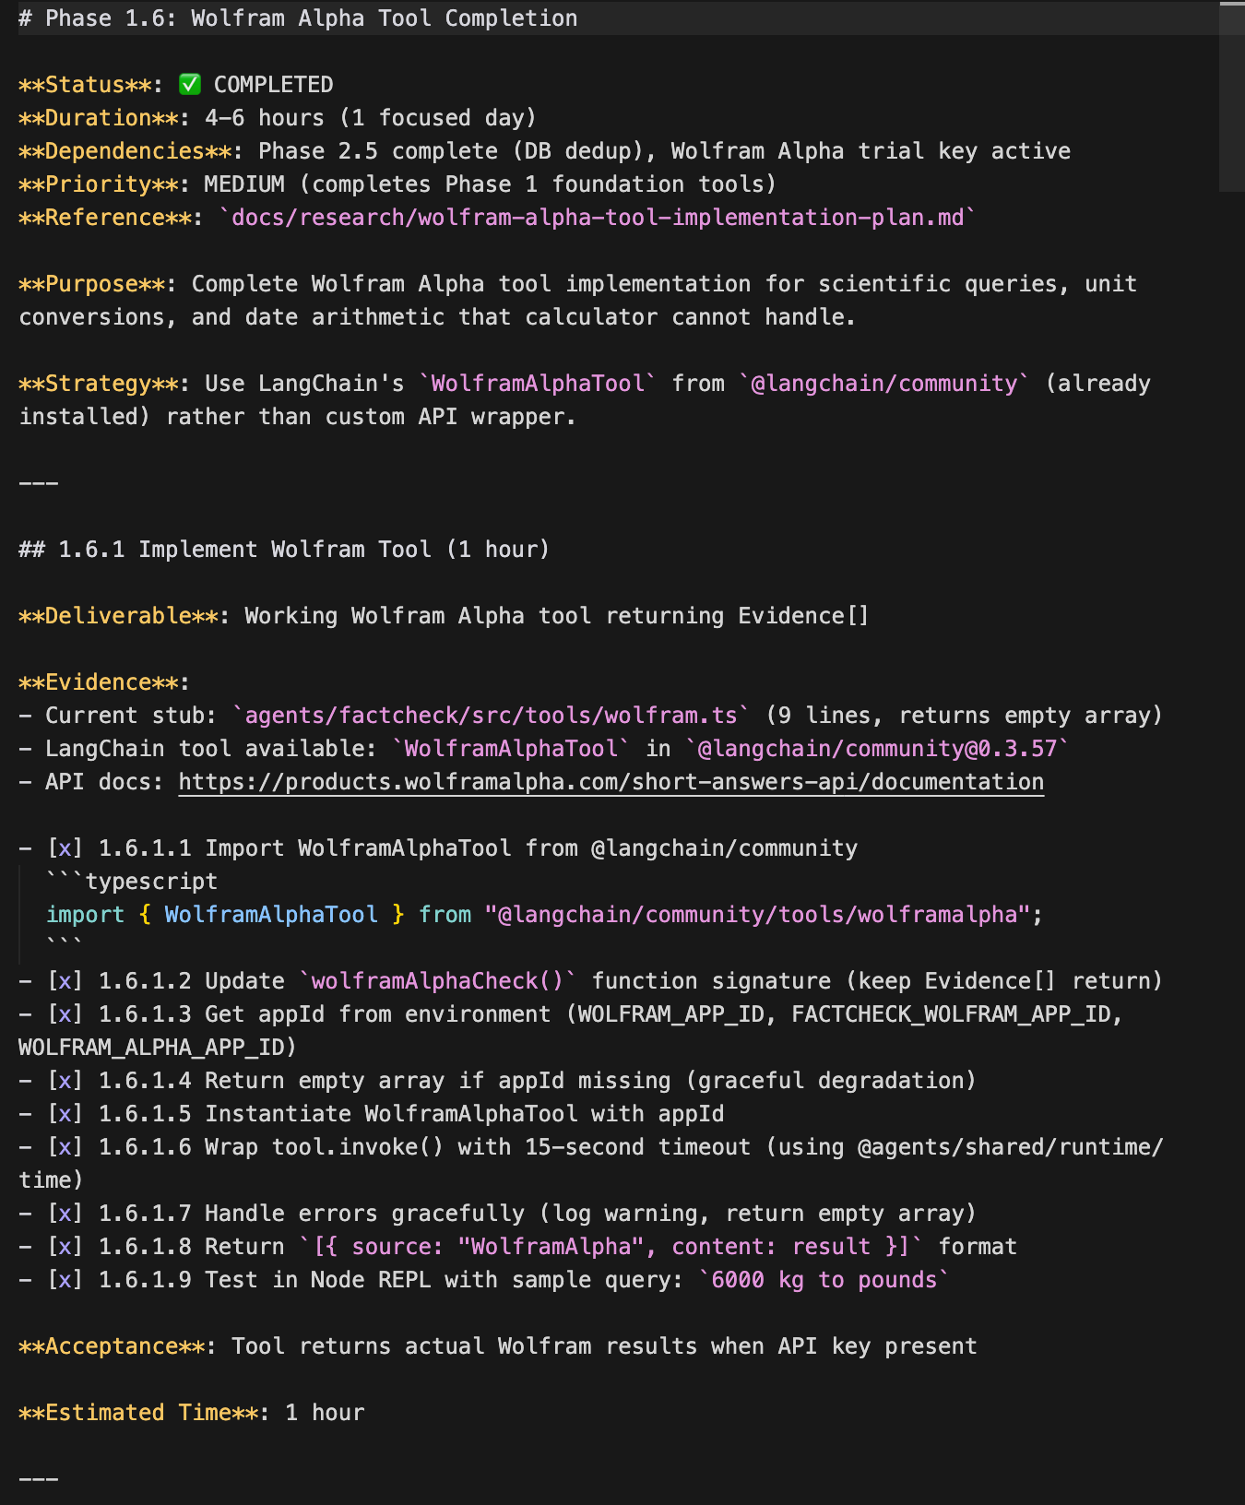The width and height of the screenshot is (1245, 1505).
Task: Click the sample query '6000 kg to pounds'
Action: 824,1280
